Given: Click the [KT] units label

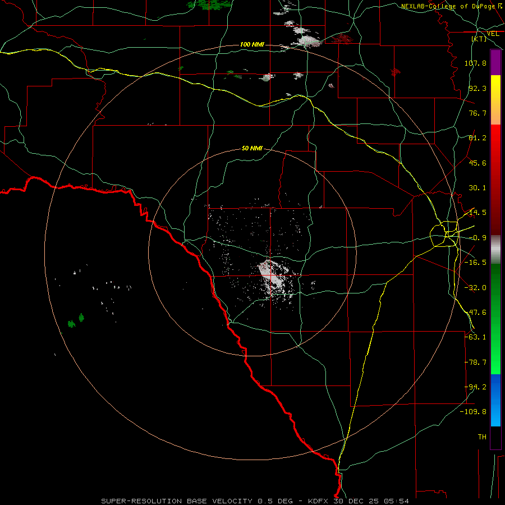Looking at the screenshot, I should [479, 39].
